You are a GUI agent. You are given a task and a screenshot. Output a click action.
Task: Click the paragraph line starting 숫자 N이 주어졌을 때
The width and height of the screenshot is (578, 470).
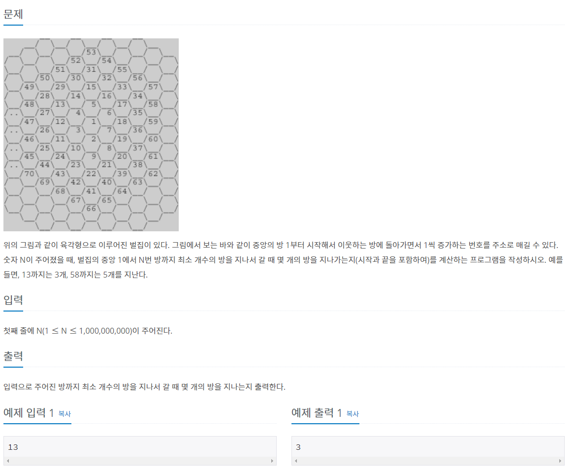(283, 260)
